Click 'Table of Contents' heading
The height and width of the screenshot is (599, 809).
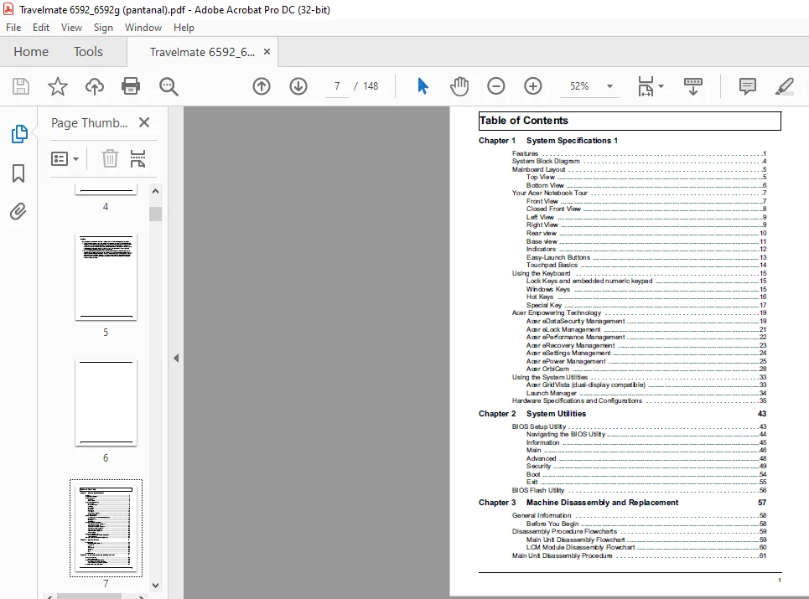pyautogui.click(x=524, y=121)
